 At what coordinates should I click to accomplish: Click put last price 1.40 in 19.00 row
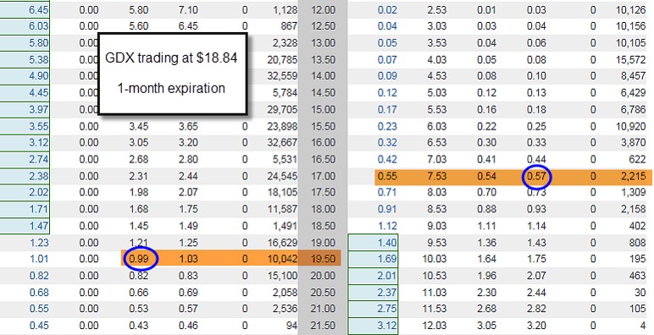387,243
